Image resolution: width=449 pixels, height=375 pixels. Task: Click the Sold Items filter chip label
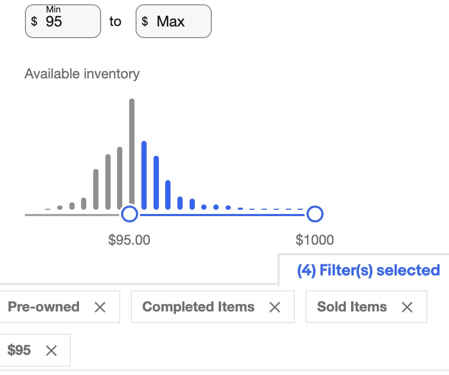pos(352,307)
